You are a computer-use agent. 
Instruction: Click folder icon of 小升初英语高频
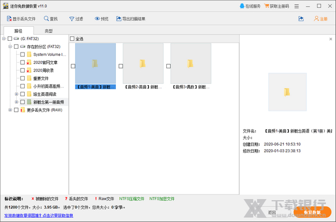tap(29, 86)
